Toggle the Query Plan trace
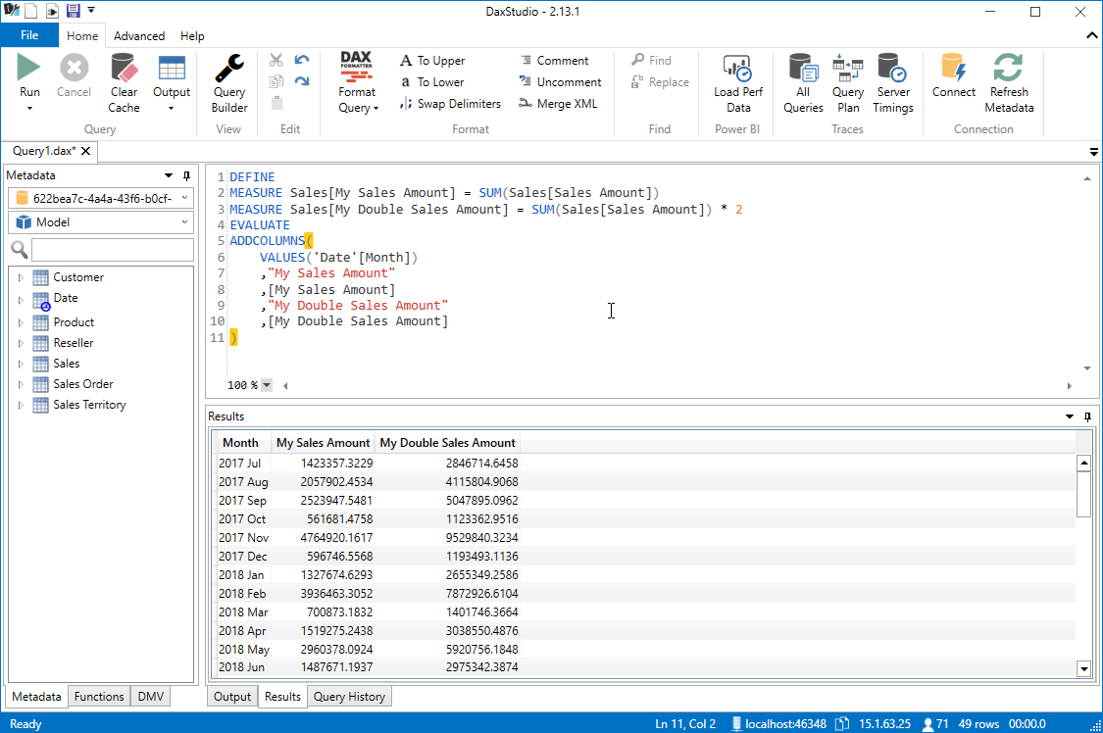This screenshot has width=1103, height=733. 848,83
